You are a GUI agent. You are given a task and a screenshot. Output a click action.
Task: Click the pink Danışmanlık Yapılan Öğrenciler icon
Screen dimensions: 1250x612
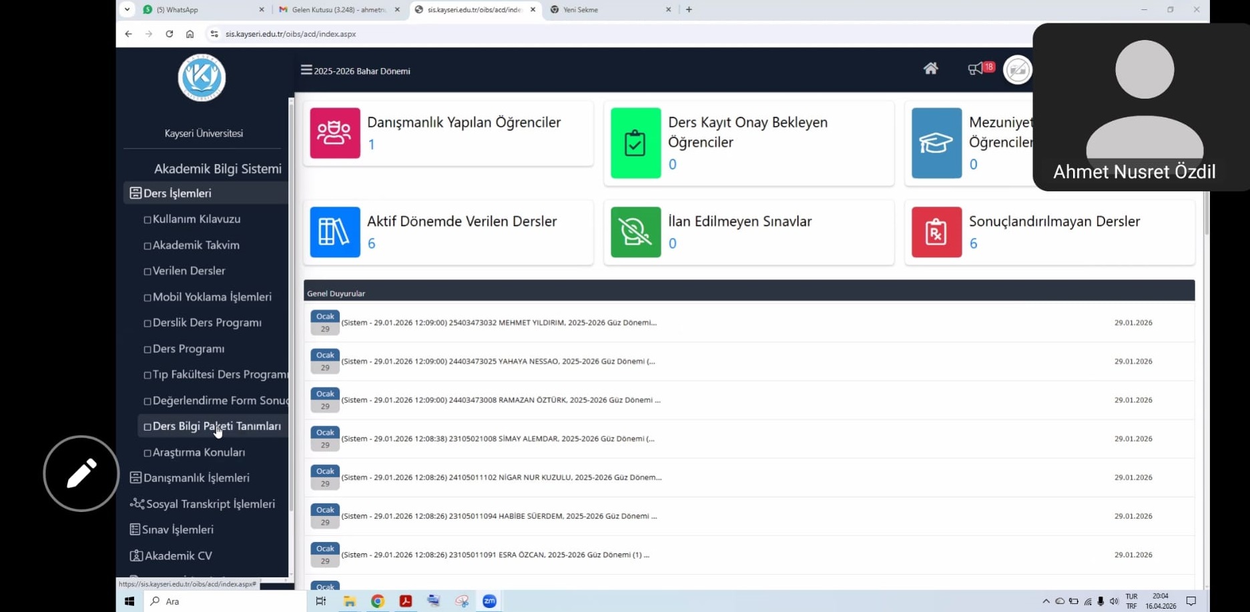(335, 133)
